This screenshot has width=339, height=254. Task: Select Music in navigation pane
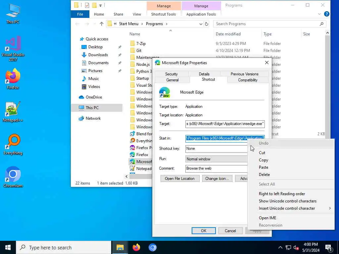[x=93, y=79]
